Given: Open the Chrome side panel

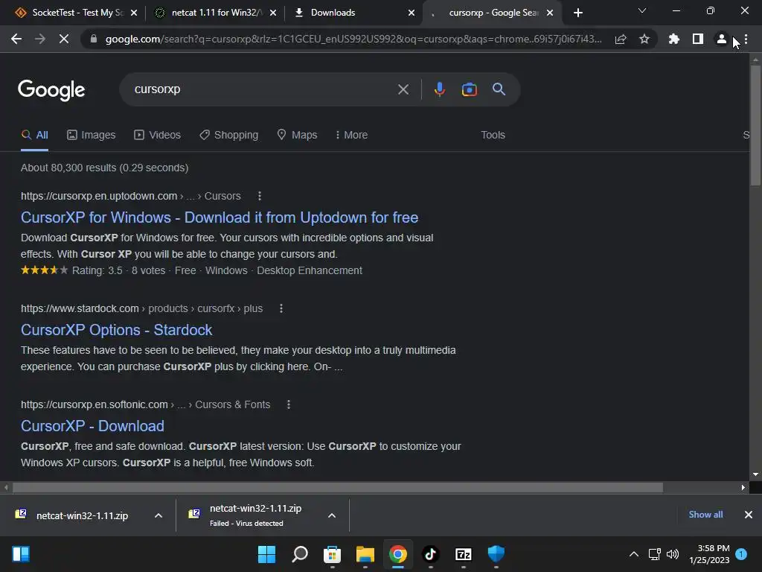Looking at the screenshot, I should click(698, 39).
